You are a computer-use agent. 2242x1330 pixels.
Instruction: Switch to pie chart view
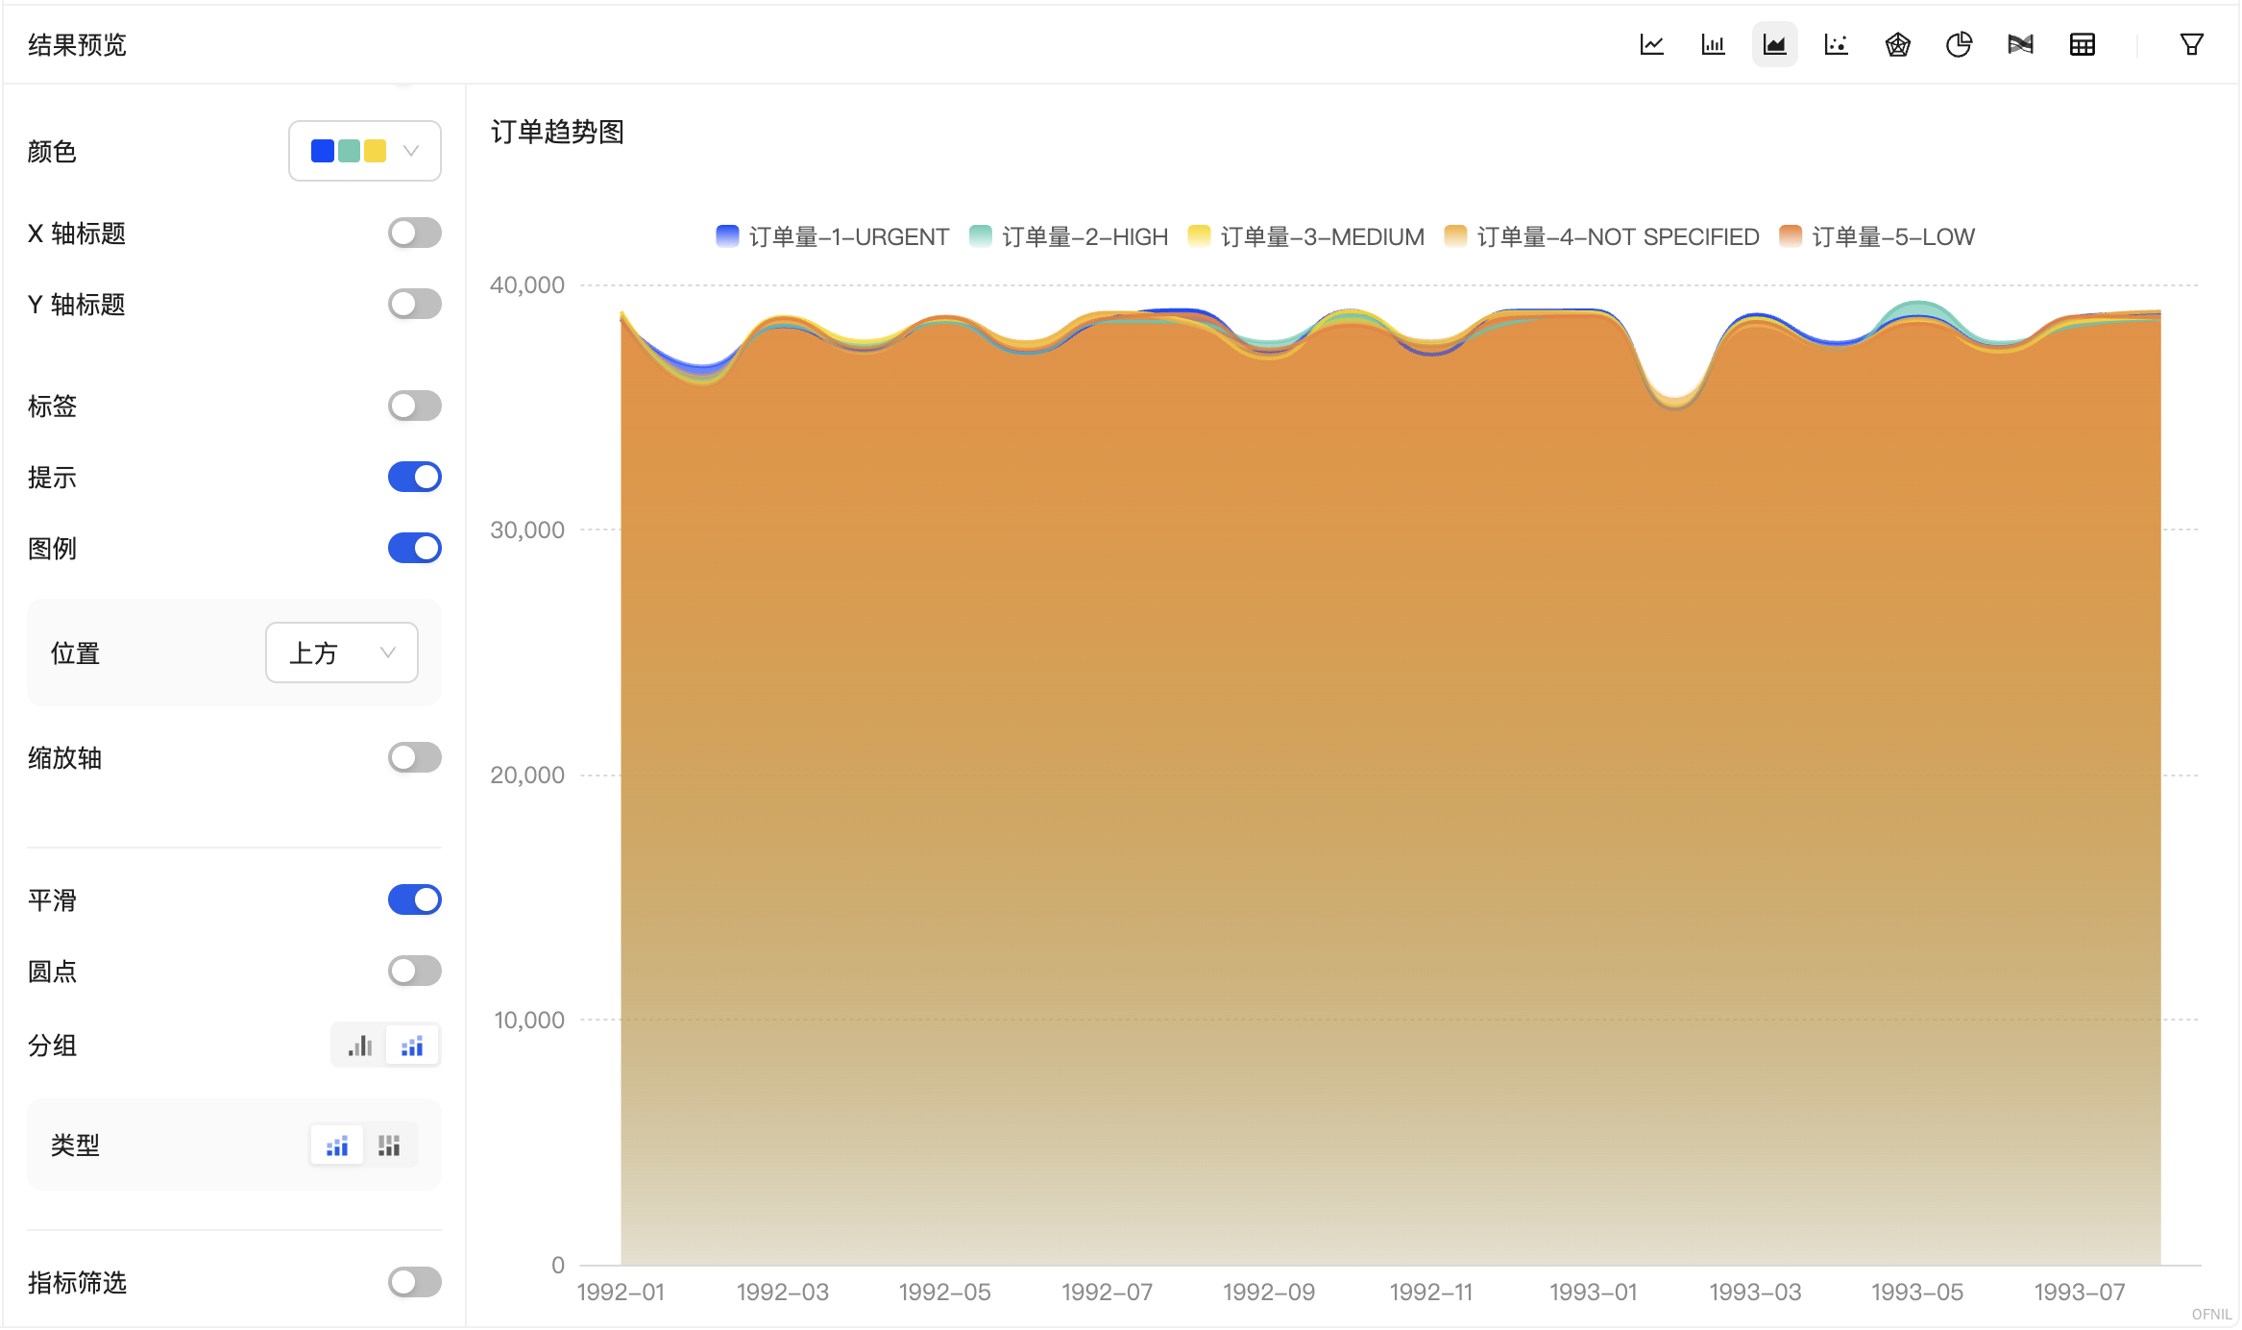click(1959, 44)
